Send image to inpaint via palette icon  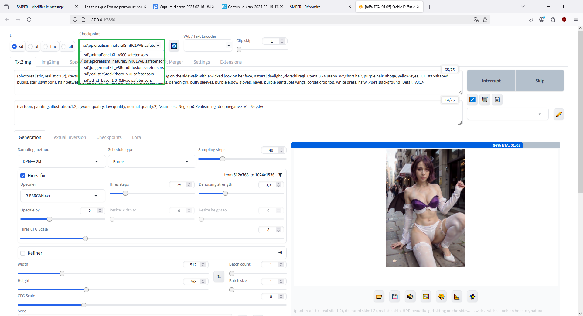click(442, 297)
